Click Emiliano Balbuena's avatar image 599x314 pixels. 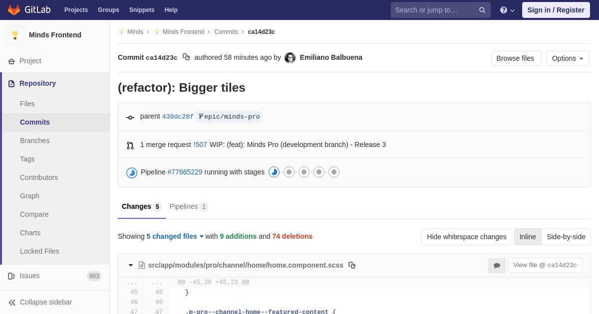pos(290,58)
